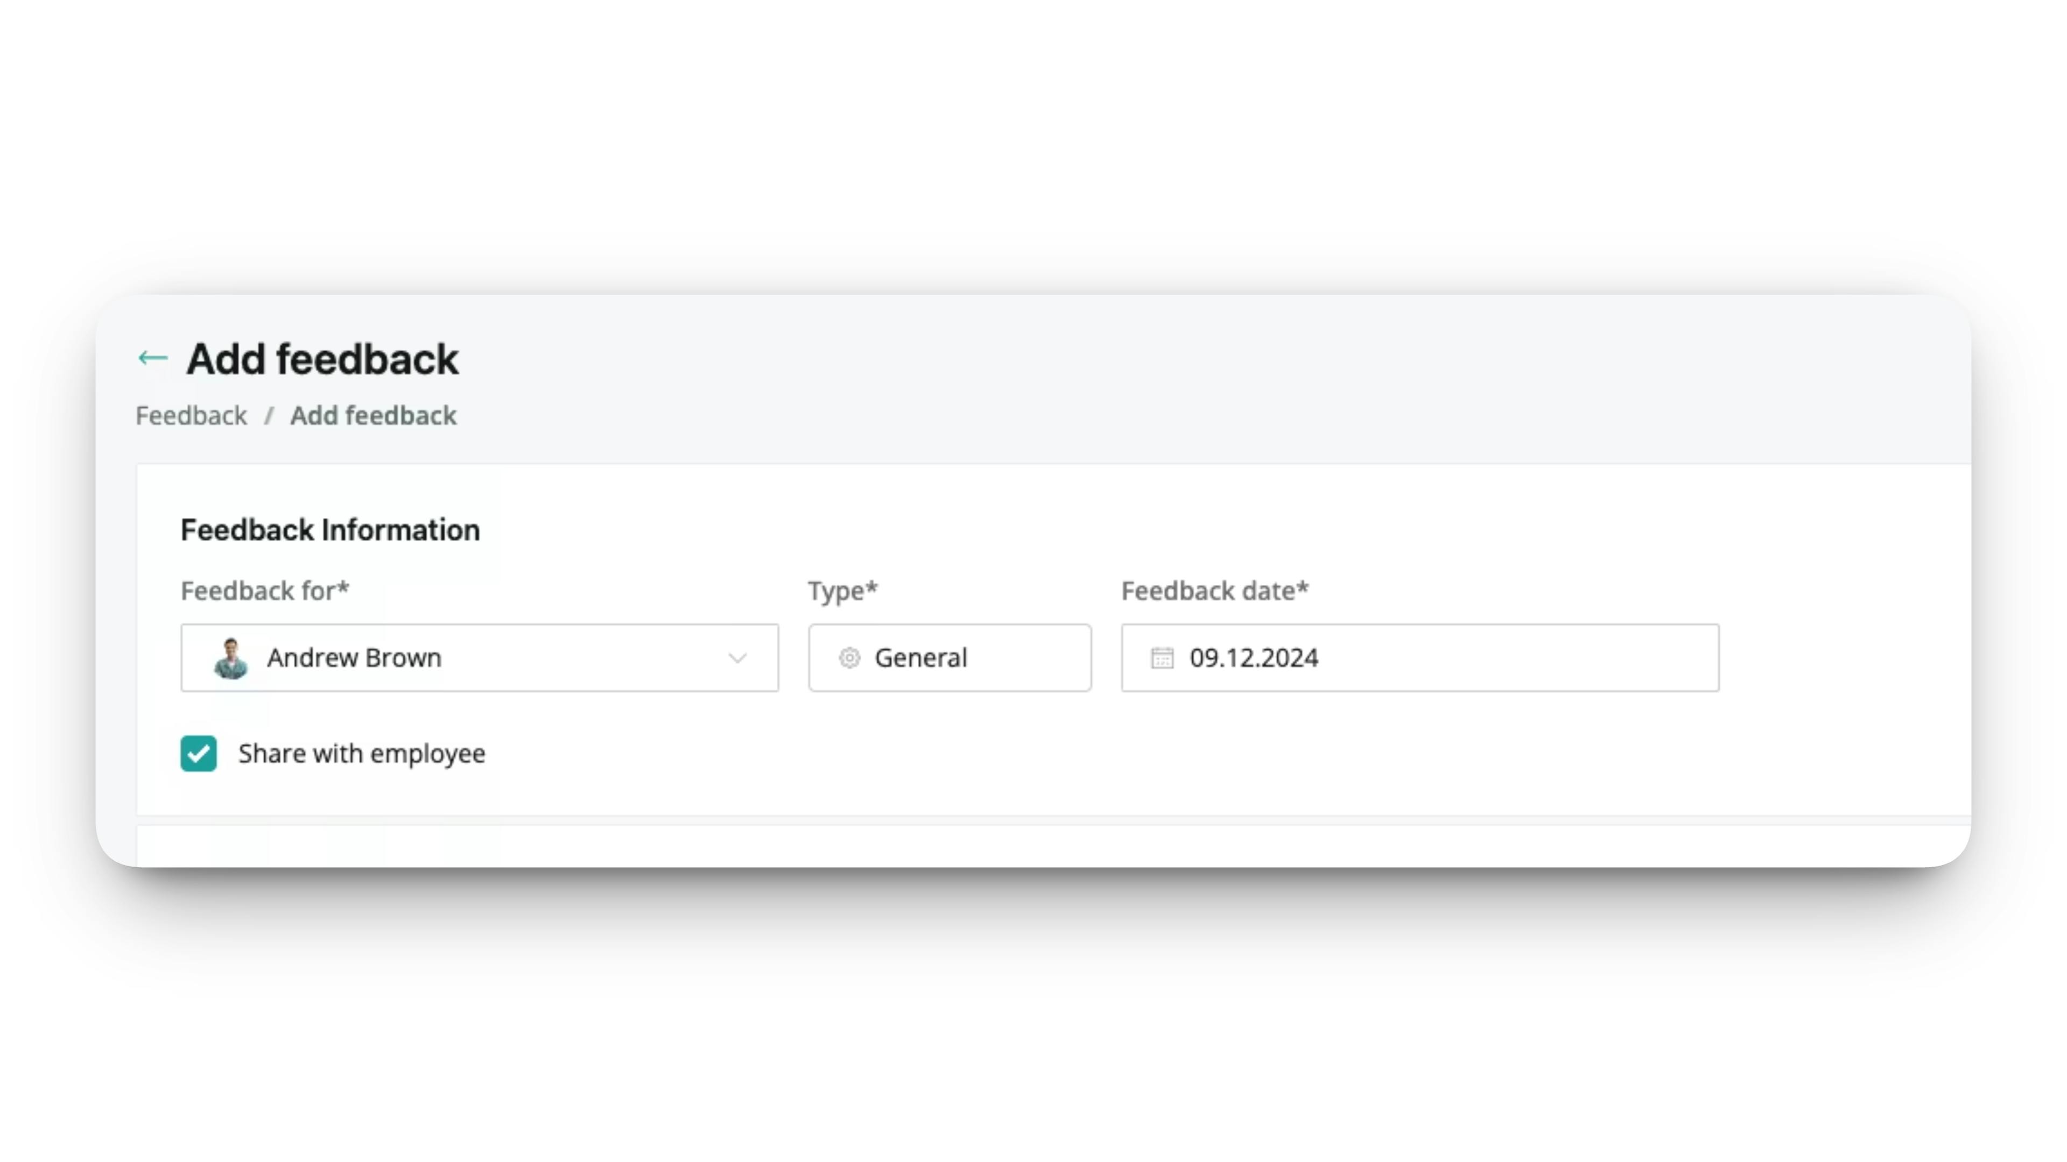The image size is (2067, 1162).
Task: Click Andrew Brown's avatar picture
Action: (230, 657)
